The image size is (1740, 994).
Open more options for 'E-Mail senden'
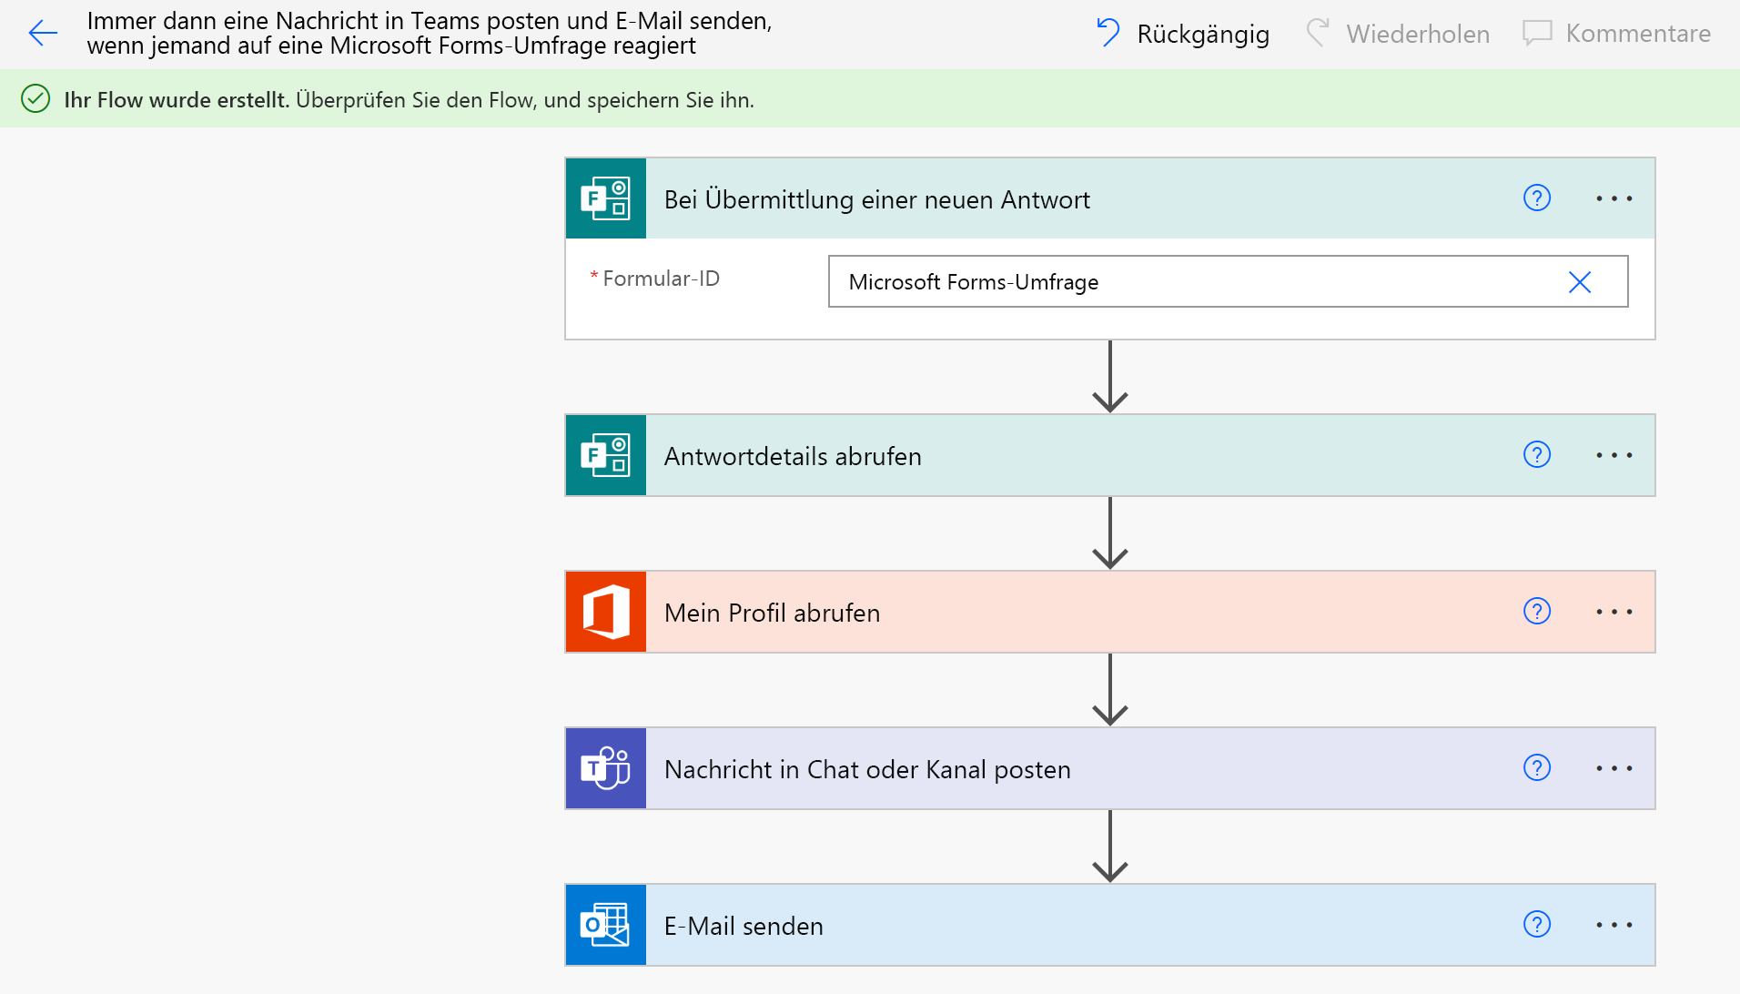tap(1614, 925)
